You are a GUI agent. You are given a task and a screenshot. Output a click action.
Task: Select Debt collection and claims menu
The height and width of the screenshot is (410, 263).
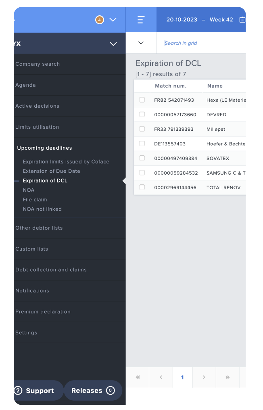pos(51,270)
